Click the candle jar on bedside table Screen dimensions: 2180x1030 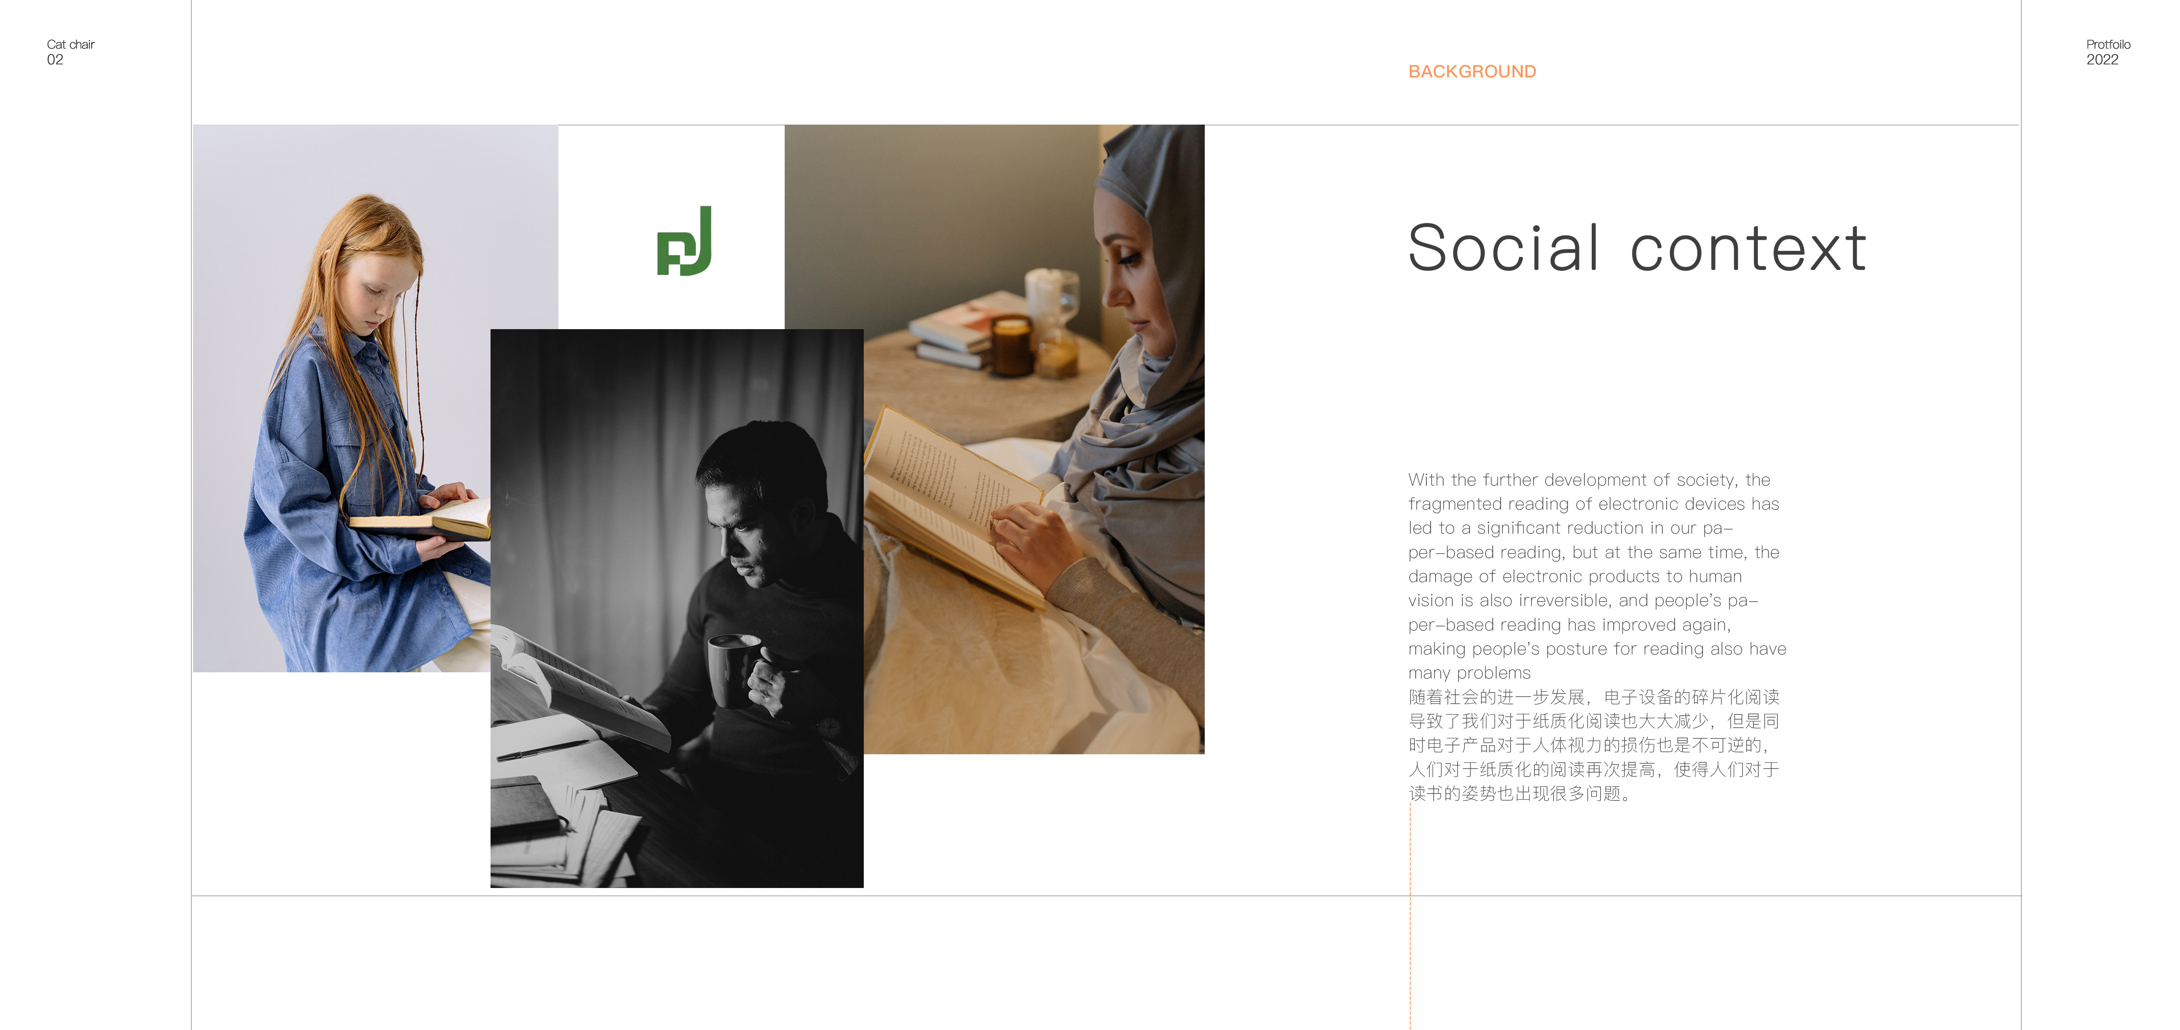(1012, 345)
